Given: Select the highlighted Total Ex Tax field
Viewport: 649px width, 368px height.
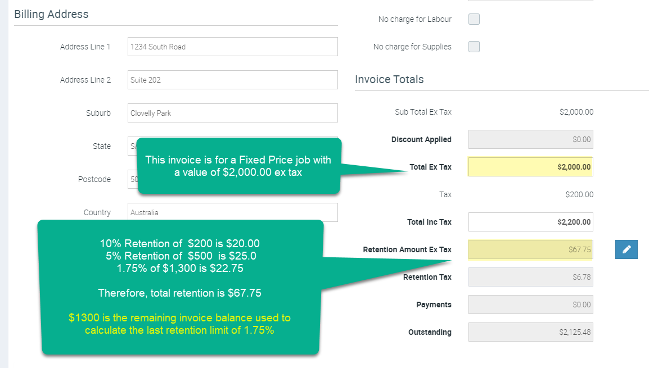Looking at the screenshot, I should pyautogui.click(x=530, y=167).
